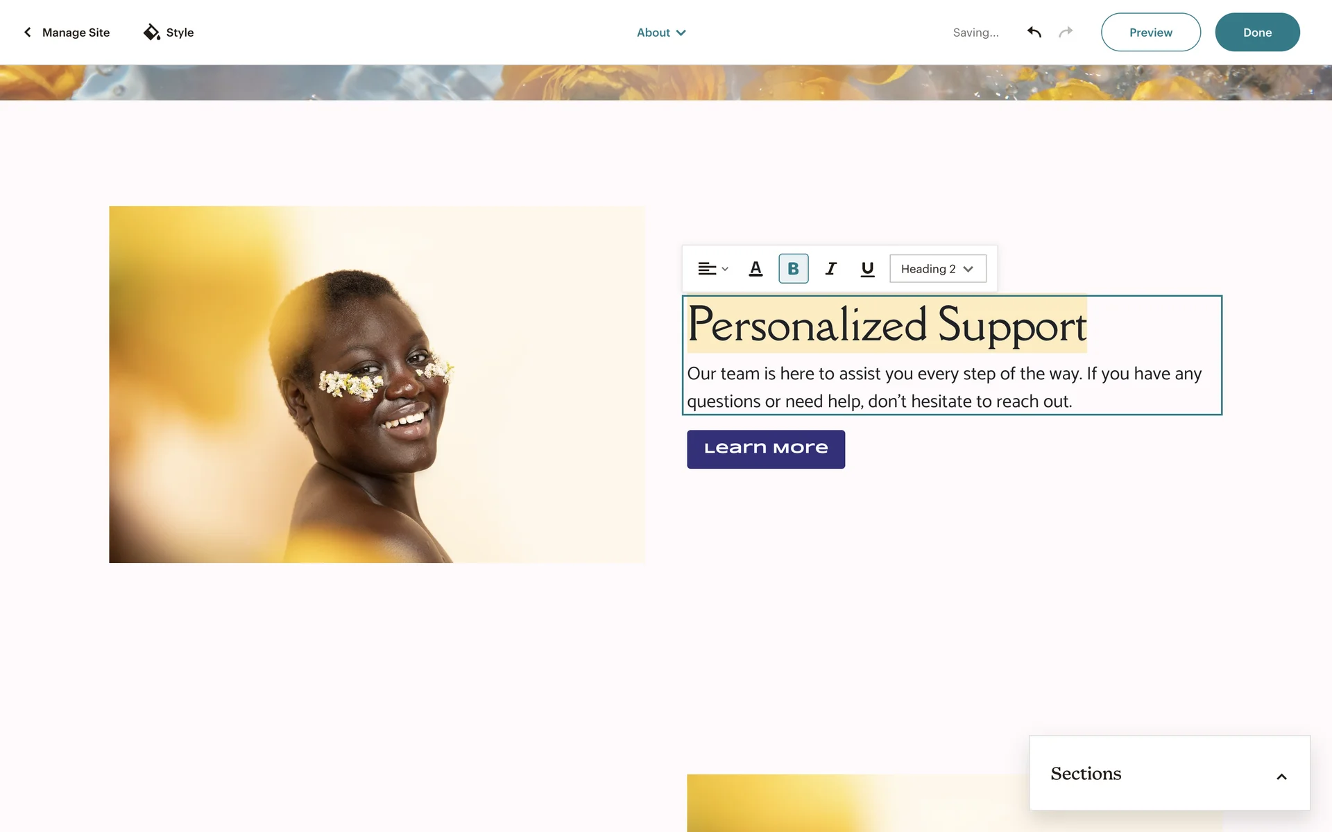Image resolution: width=1332 pixels, height=832 pixels.
Task: Open the Style paint bucket icon
Action: [x=151, y=32]
